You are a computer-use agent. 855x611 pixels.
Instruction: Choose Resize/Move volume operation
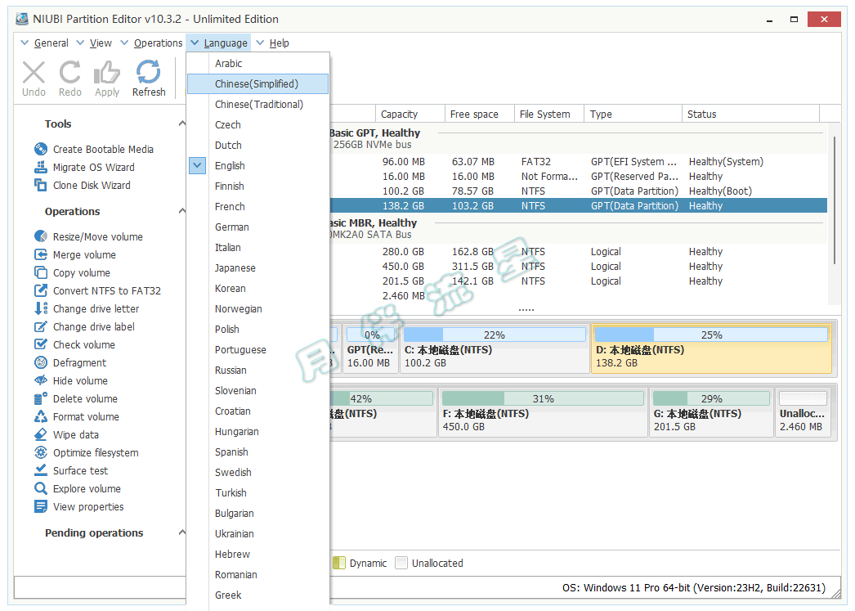point(89,236)
